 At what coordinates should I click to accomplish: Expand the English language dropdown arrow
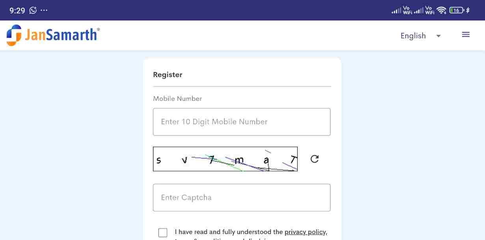(438, 36)
